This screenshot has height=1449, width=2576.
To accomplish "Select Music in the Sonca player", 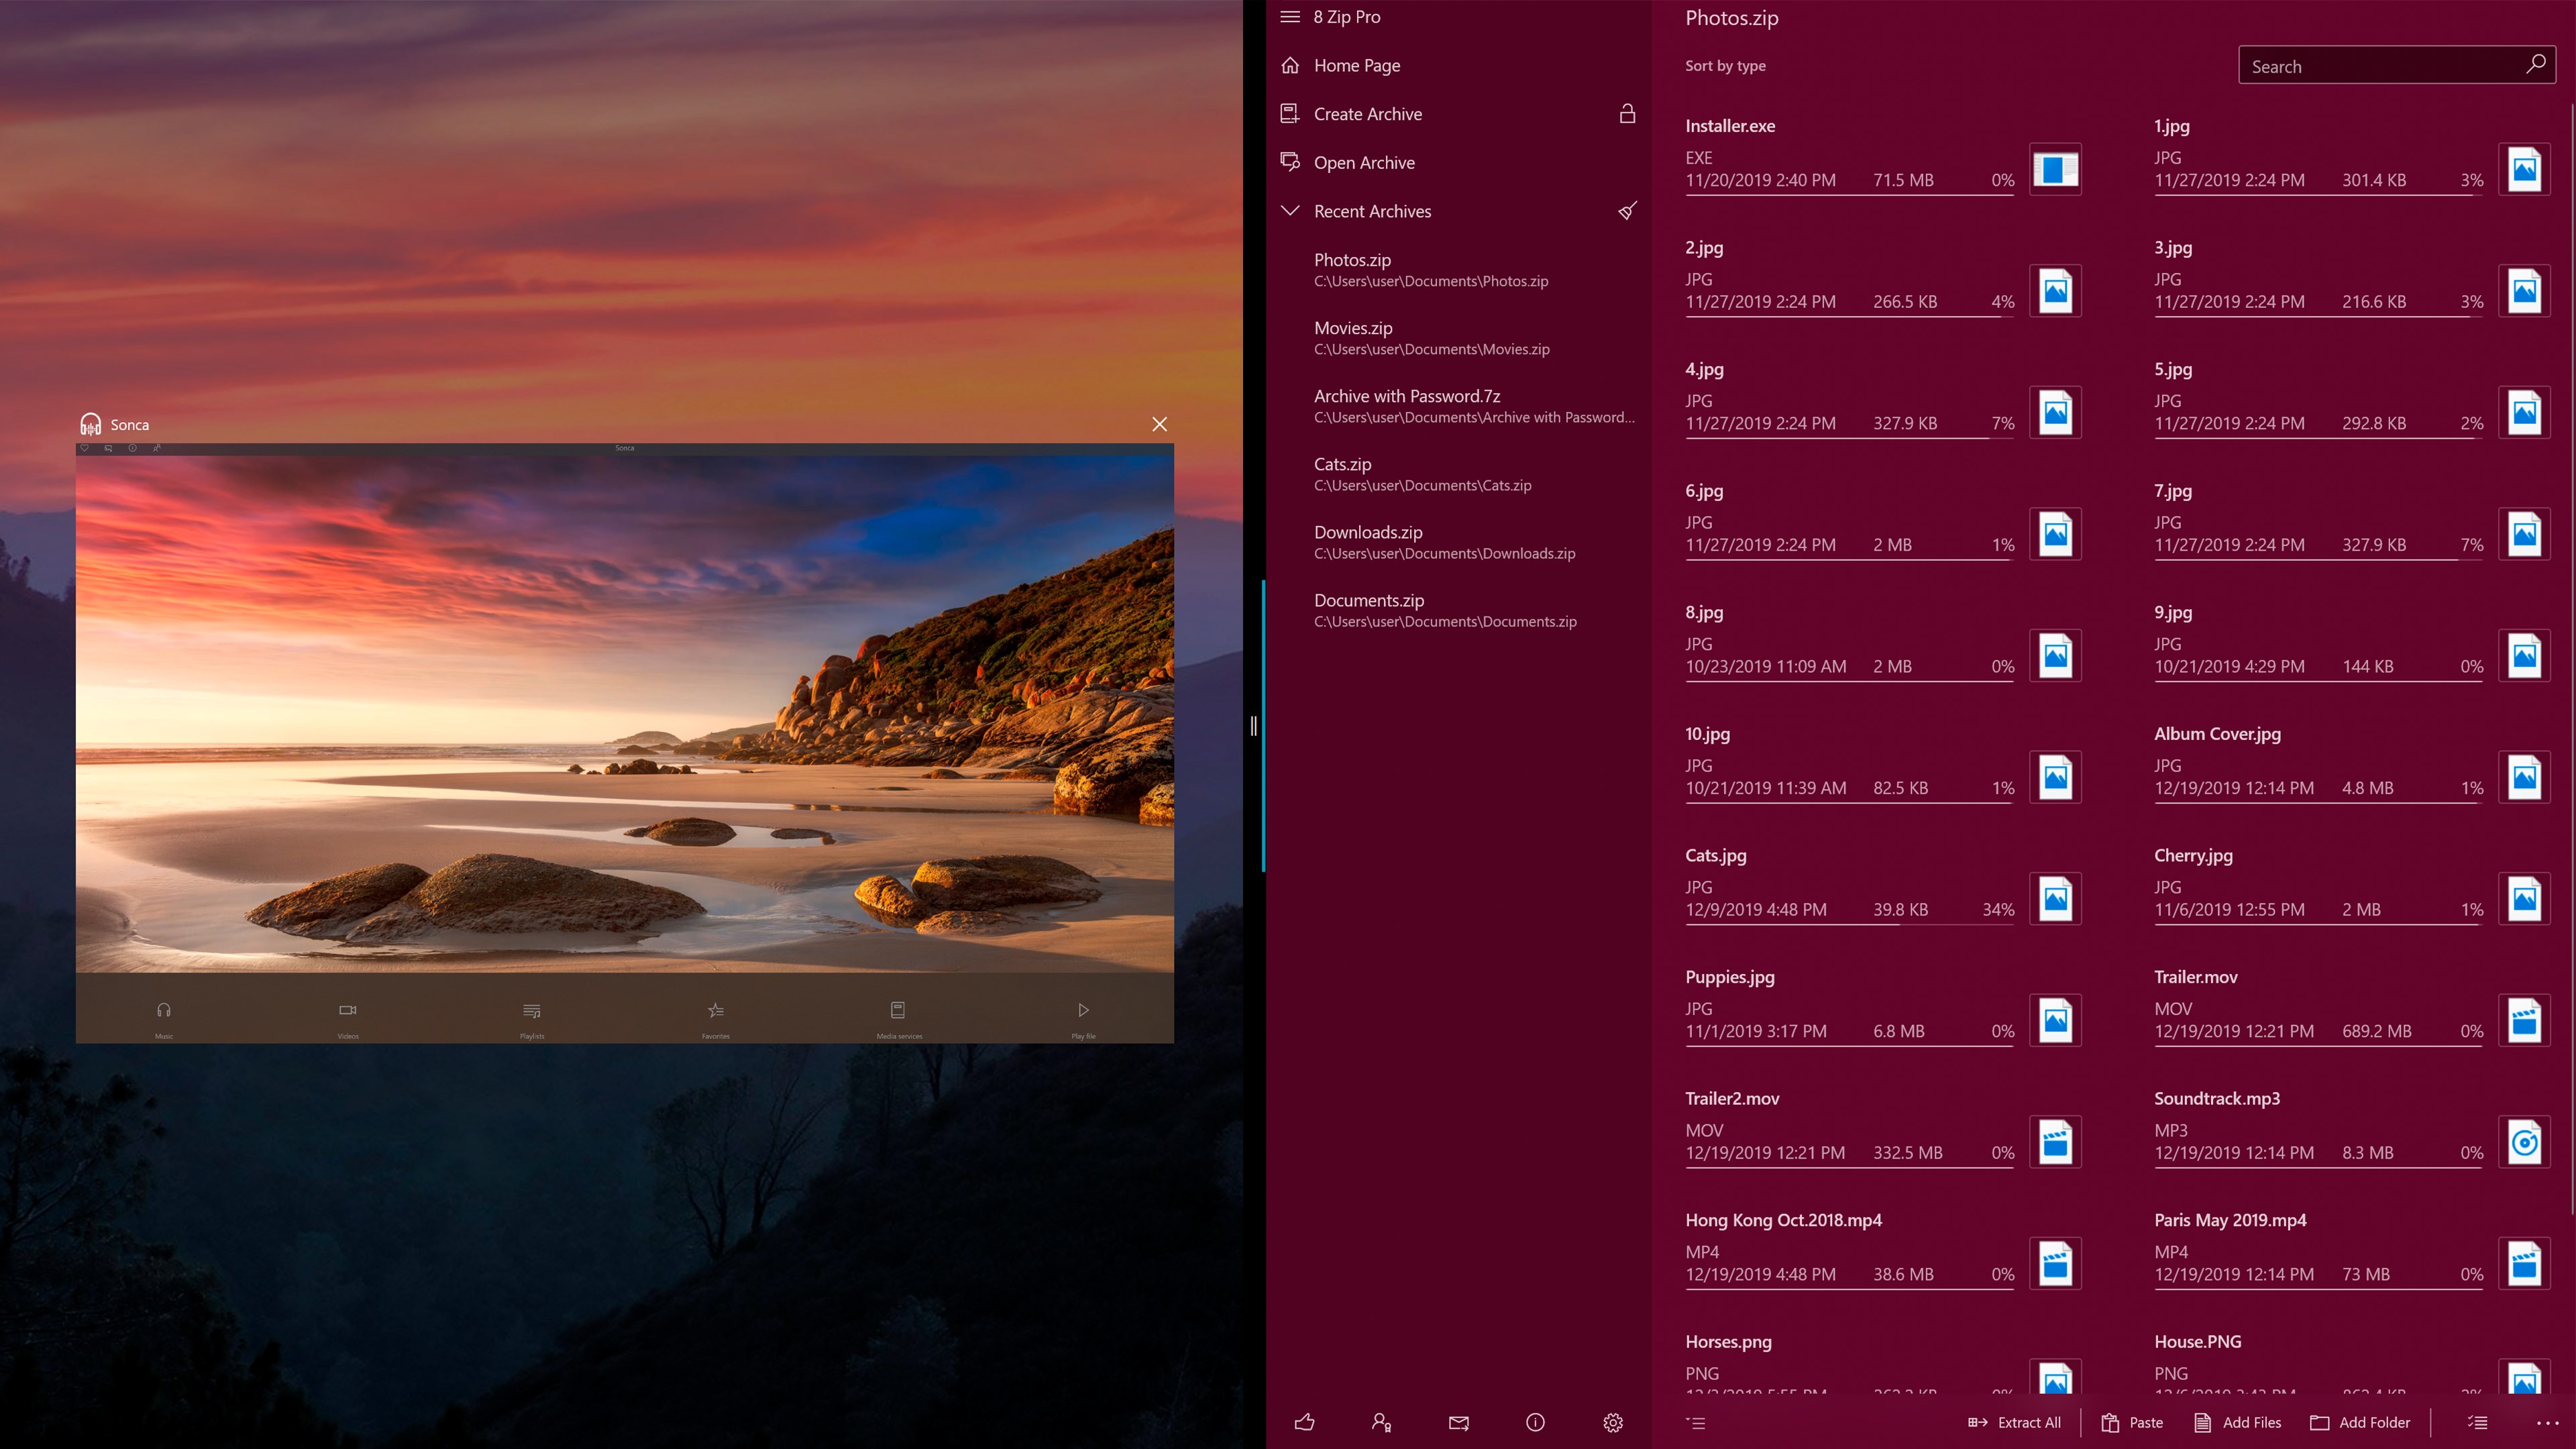I will [x=163, y=1015].
